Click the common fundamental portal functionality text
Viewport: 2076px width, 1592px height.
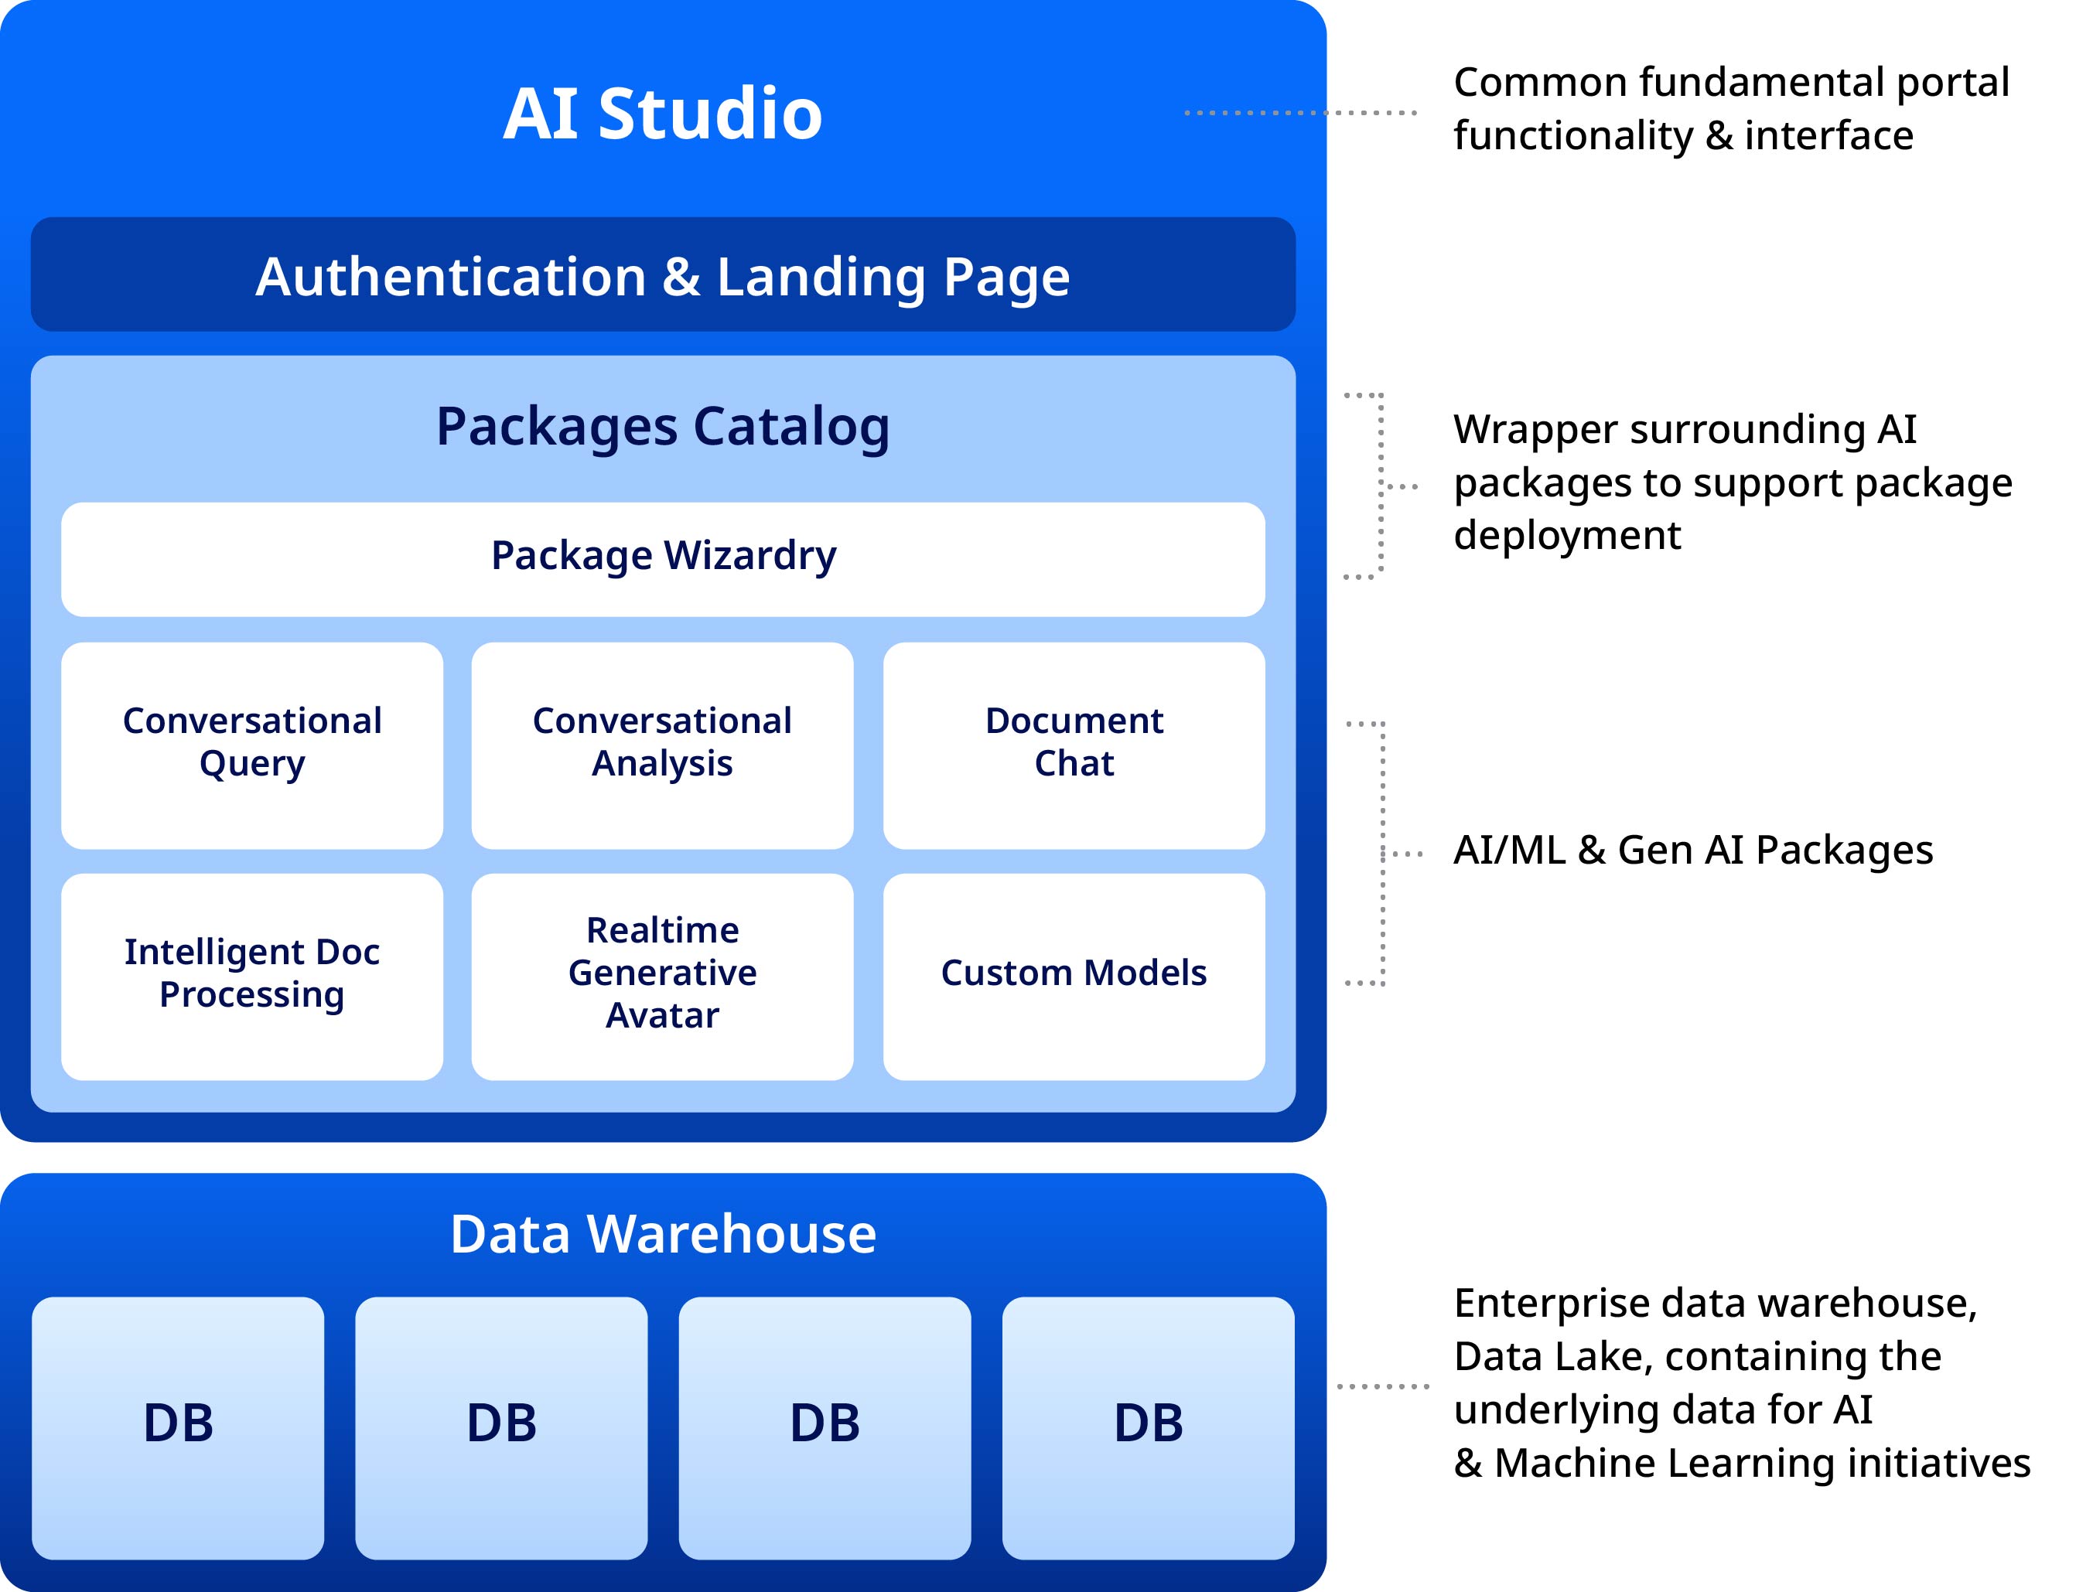[x=1730, y=109]
